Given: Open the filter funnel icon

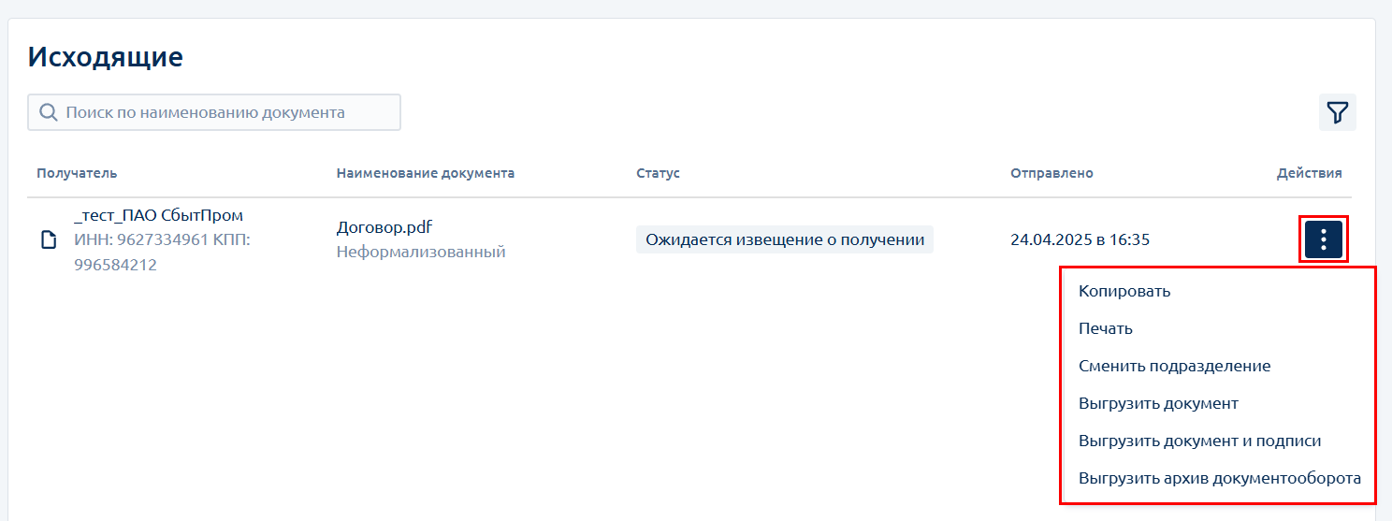Looking at the screenshot, I should pos(1337,112).
